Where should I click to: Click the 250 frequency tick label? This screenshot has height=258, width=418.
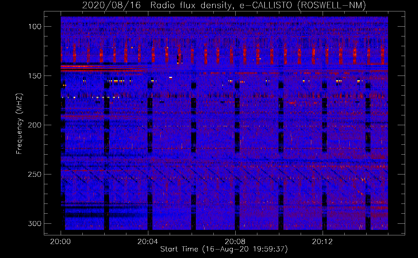coord(35,174)
